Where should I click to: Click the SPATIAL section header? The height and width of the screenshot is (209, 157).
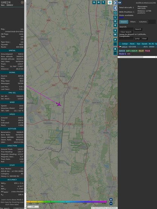pyautogui.click(x=12, y=51)
